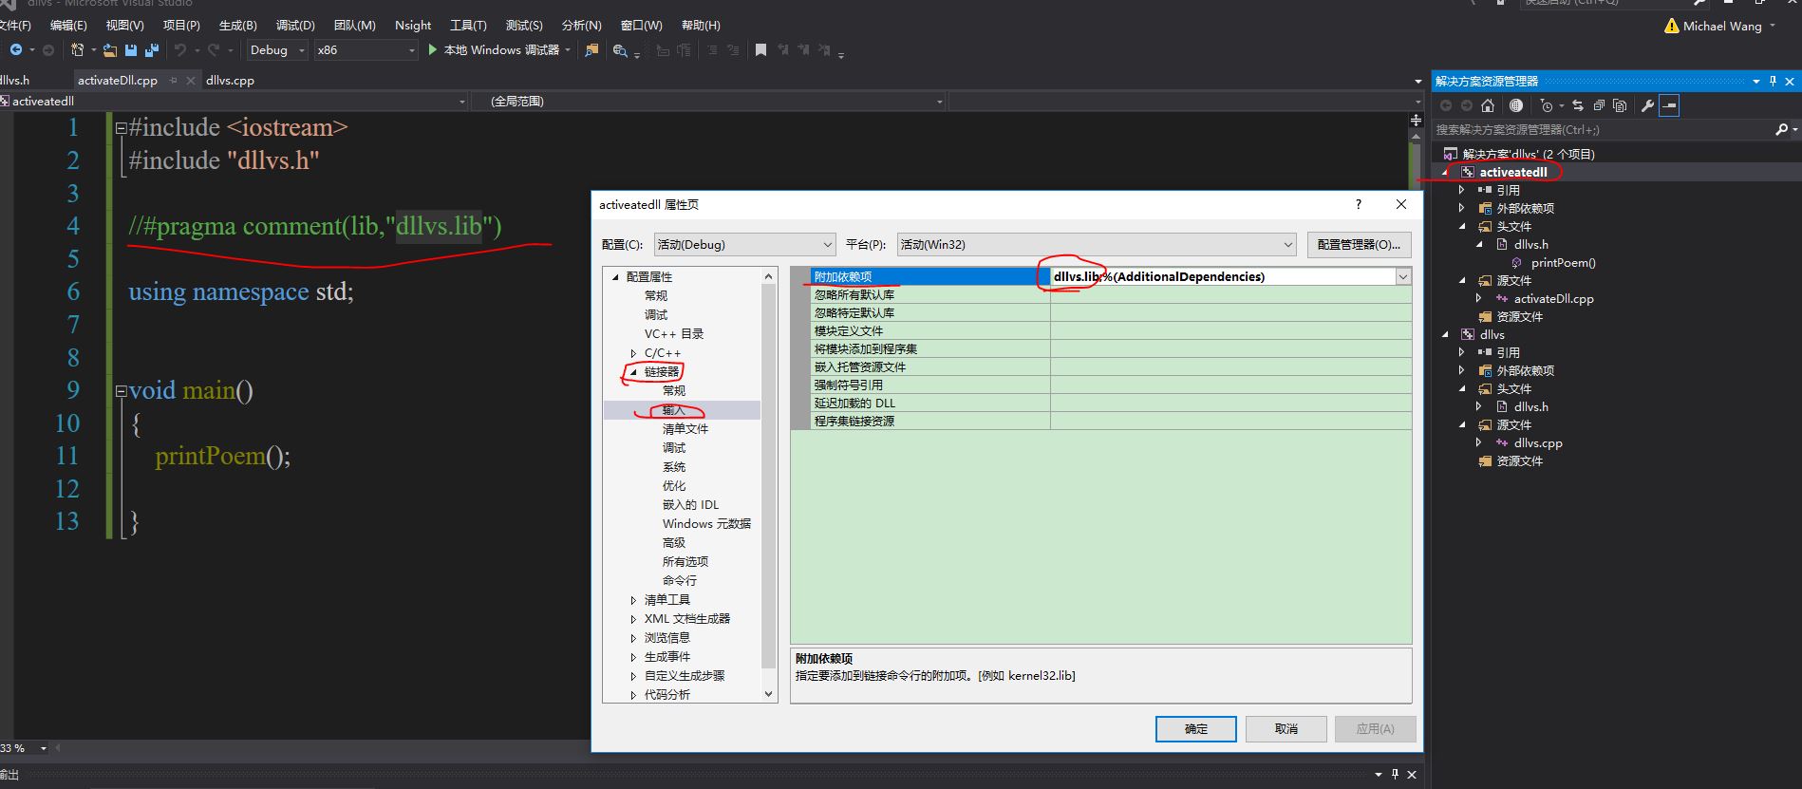
Task: Click the 取消 button
Action: pyautogui.click(x=1286, y=729)
